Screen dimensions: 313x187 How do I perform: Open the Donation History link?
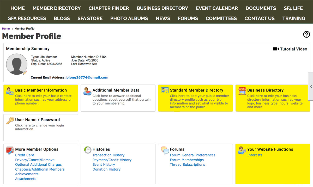point(107,169)
